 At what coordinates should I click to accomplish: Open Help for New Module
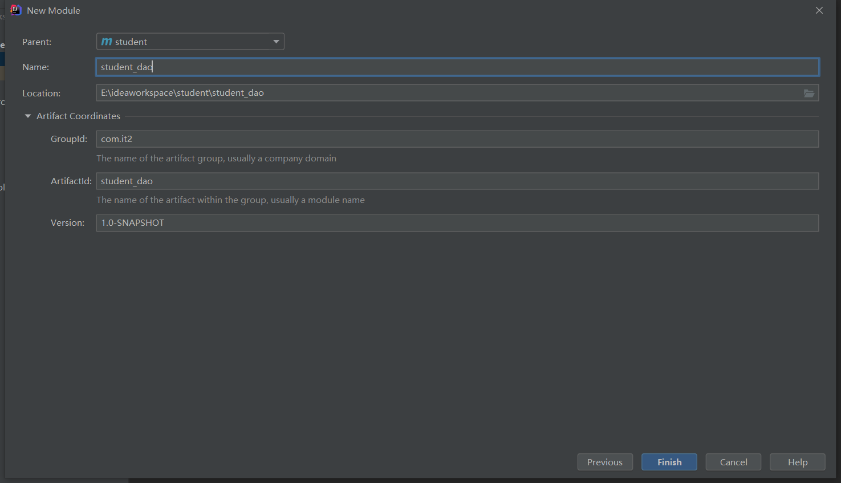(x=798, y=462)
